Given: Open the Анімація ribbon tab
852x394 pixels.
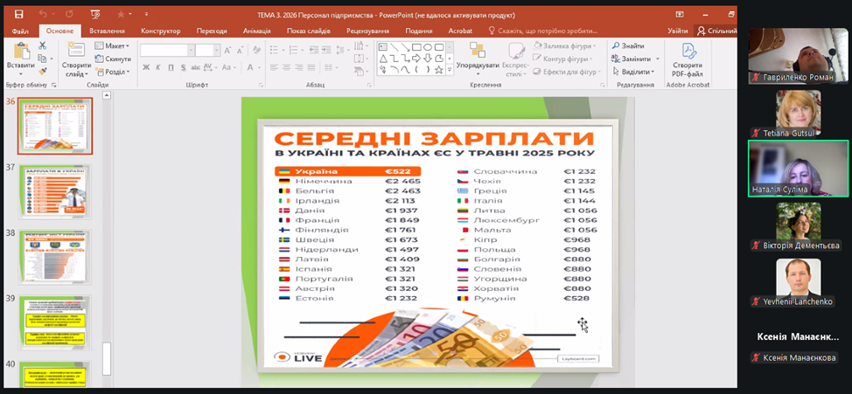Looking at the screenshot, I should point(256,31).
